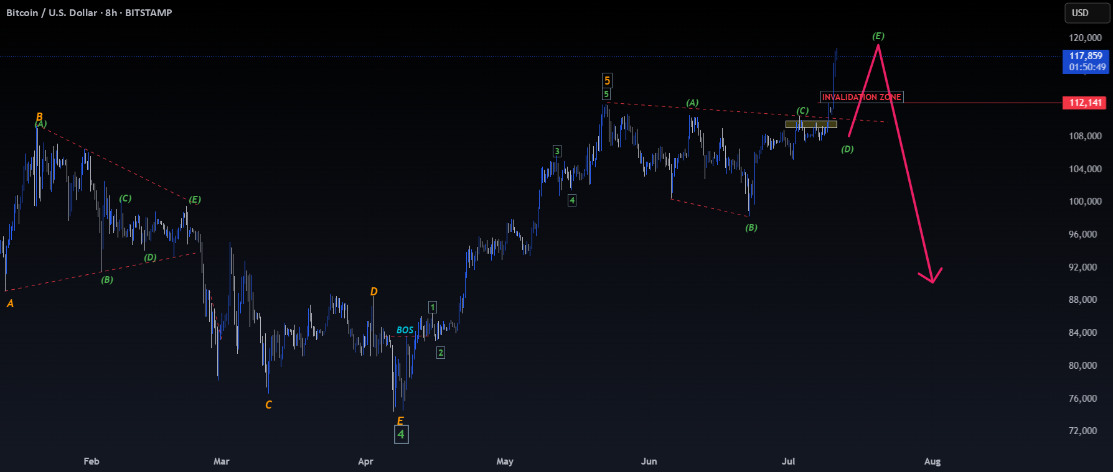Click the orange A wave label

tap(10, 303)
